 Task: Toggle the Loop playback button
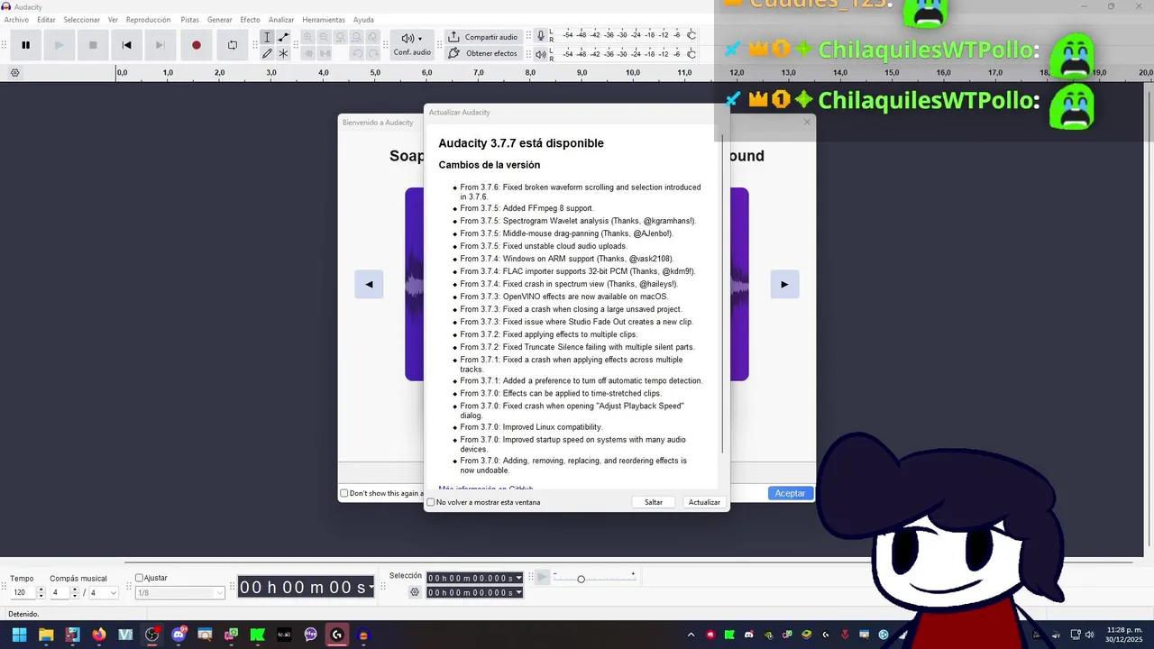tap(233, 45)
